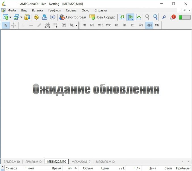Select the text label tool

tap(64, 25)
